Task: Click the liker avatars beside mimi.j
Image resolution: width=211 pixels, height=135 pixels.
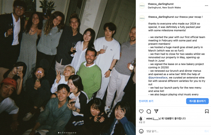Action: 142,119
